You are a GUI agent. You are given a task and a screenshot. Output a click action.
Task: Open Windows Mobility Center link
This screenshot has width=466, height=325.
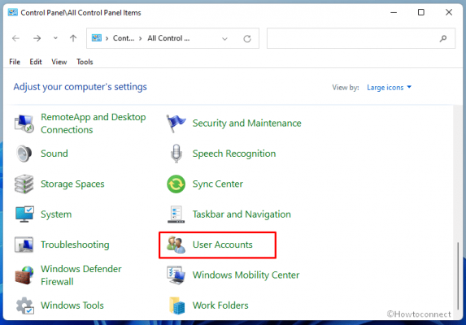tap(246, 275)
